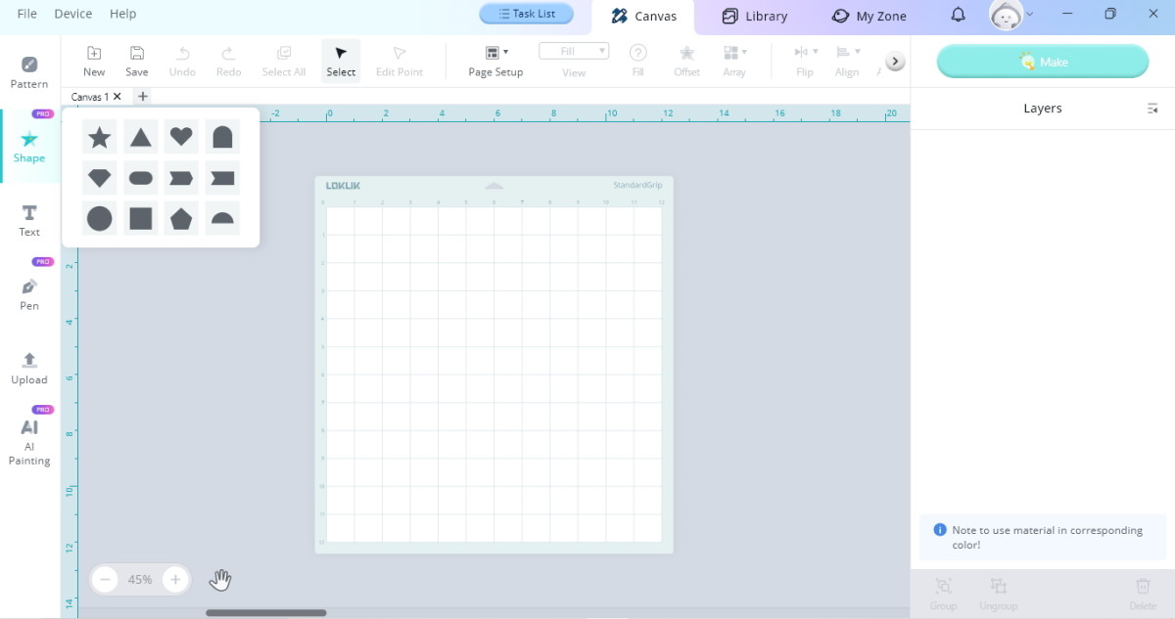
Task: Open the Device menu
Action: coord(73,14)
